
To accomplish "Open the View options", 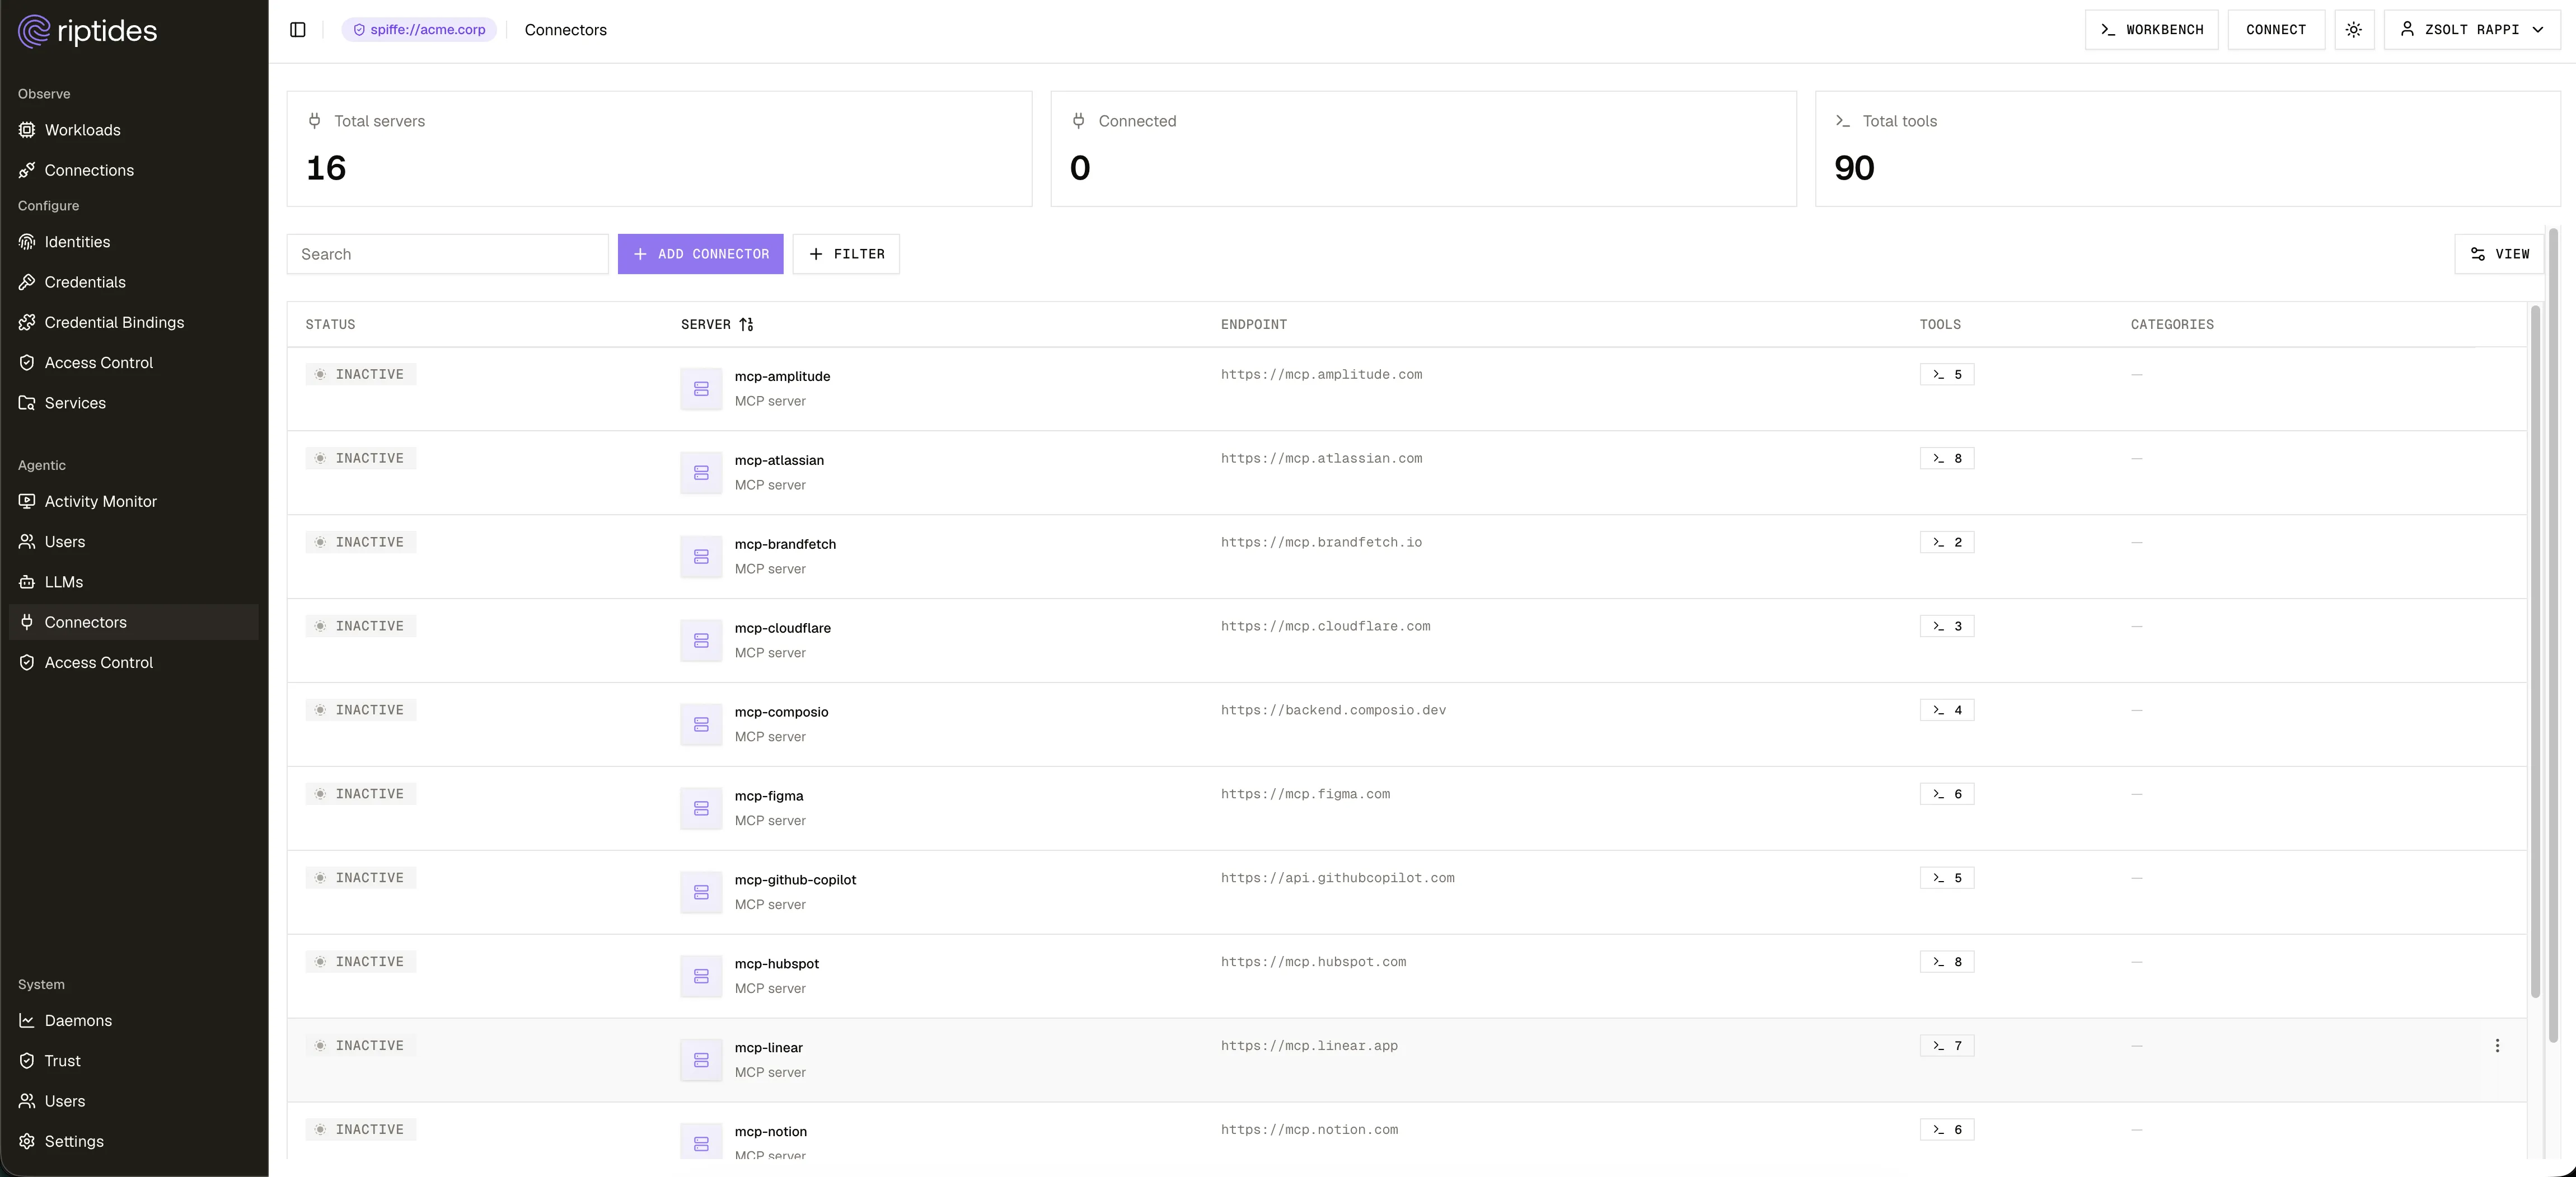I will coord(2499,254).
